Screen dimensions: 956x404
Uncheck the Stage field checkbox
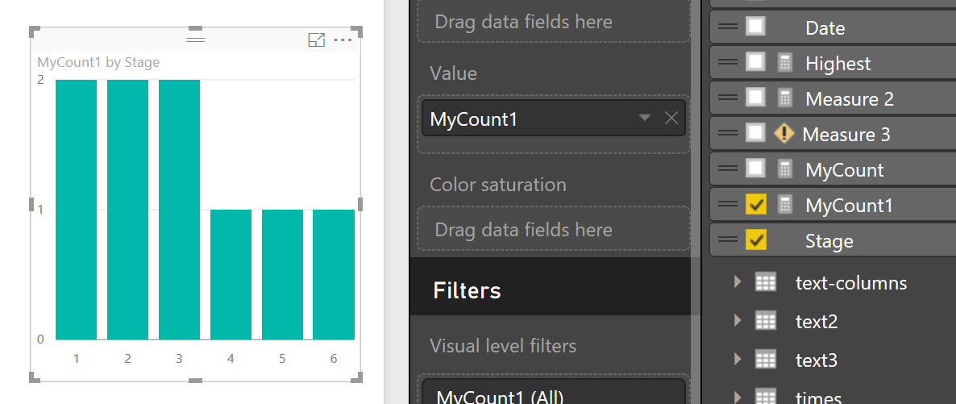756,239
